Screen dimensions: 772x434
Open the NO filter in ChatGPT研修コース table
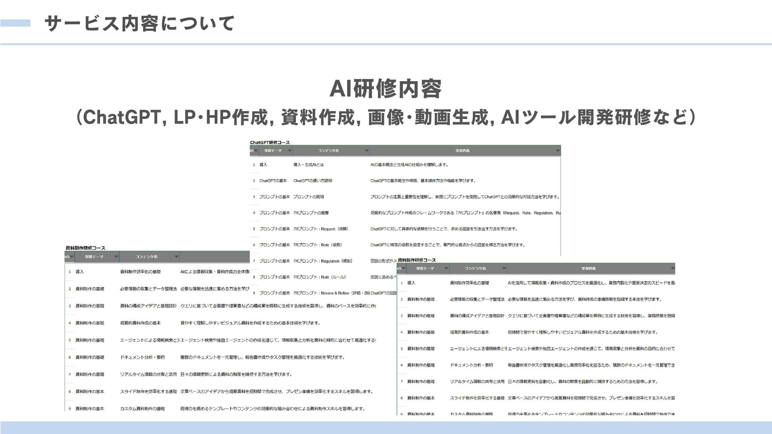(256, 151)
